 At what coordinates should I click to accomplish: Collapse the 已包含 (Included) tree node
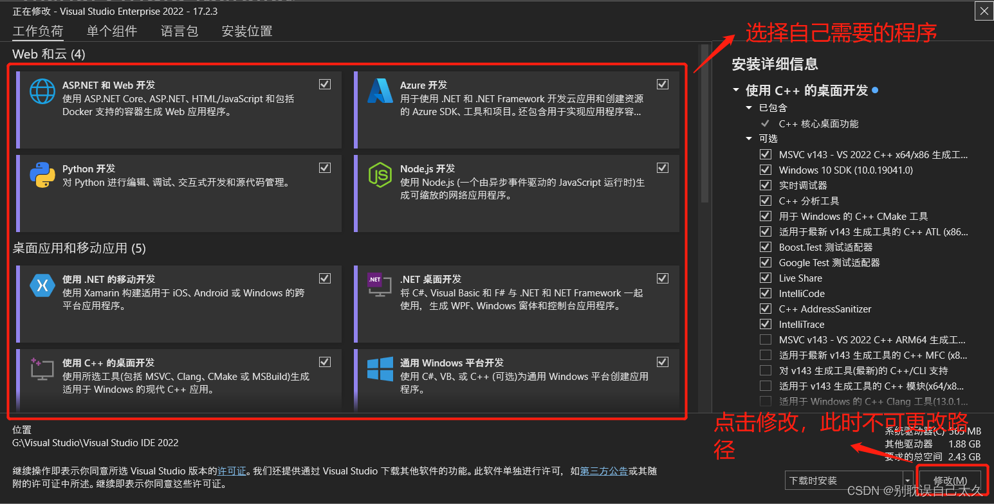749,108
